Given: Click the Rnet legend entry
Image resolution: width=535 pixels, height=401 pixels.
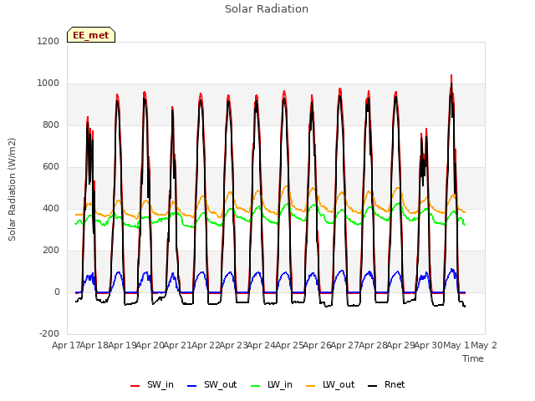Looking at the screenshot, I should click(386, 384).
